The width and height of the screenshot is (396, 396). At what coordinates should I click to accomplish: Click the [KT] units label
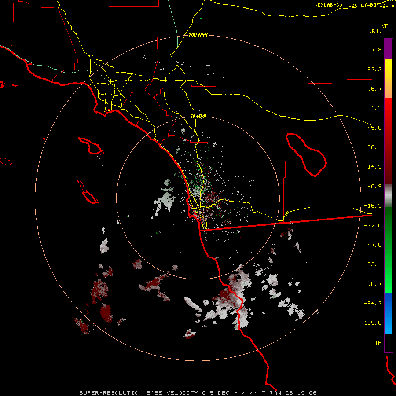(x=376, y=30)
